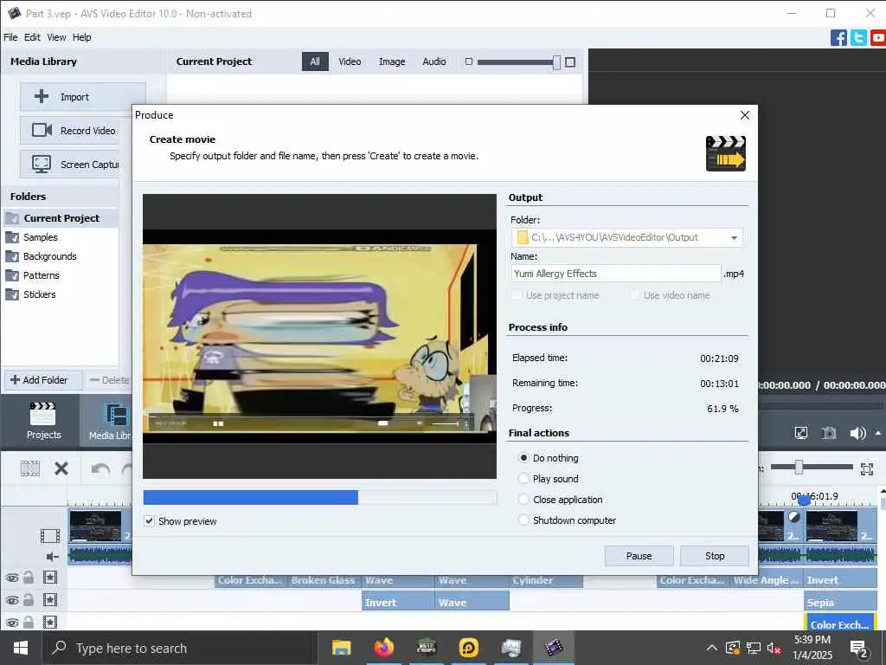886x665 pixels.
Task: Toggle visibility eye on second effects track
Action: pos(11,601)
